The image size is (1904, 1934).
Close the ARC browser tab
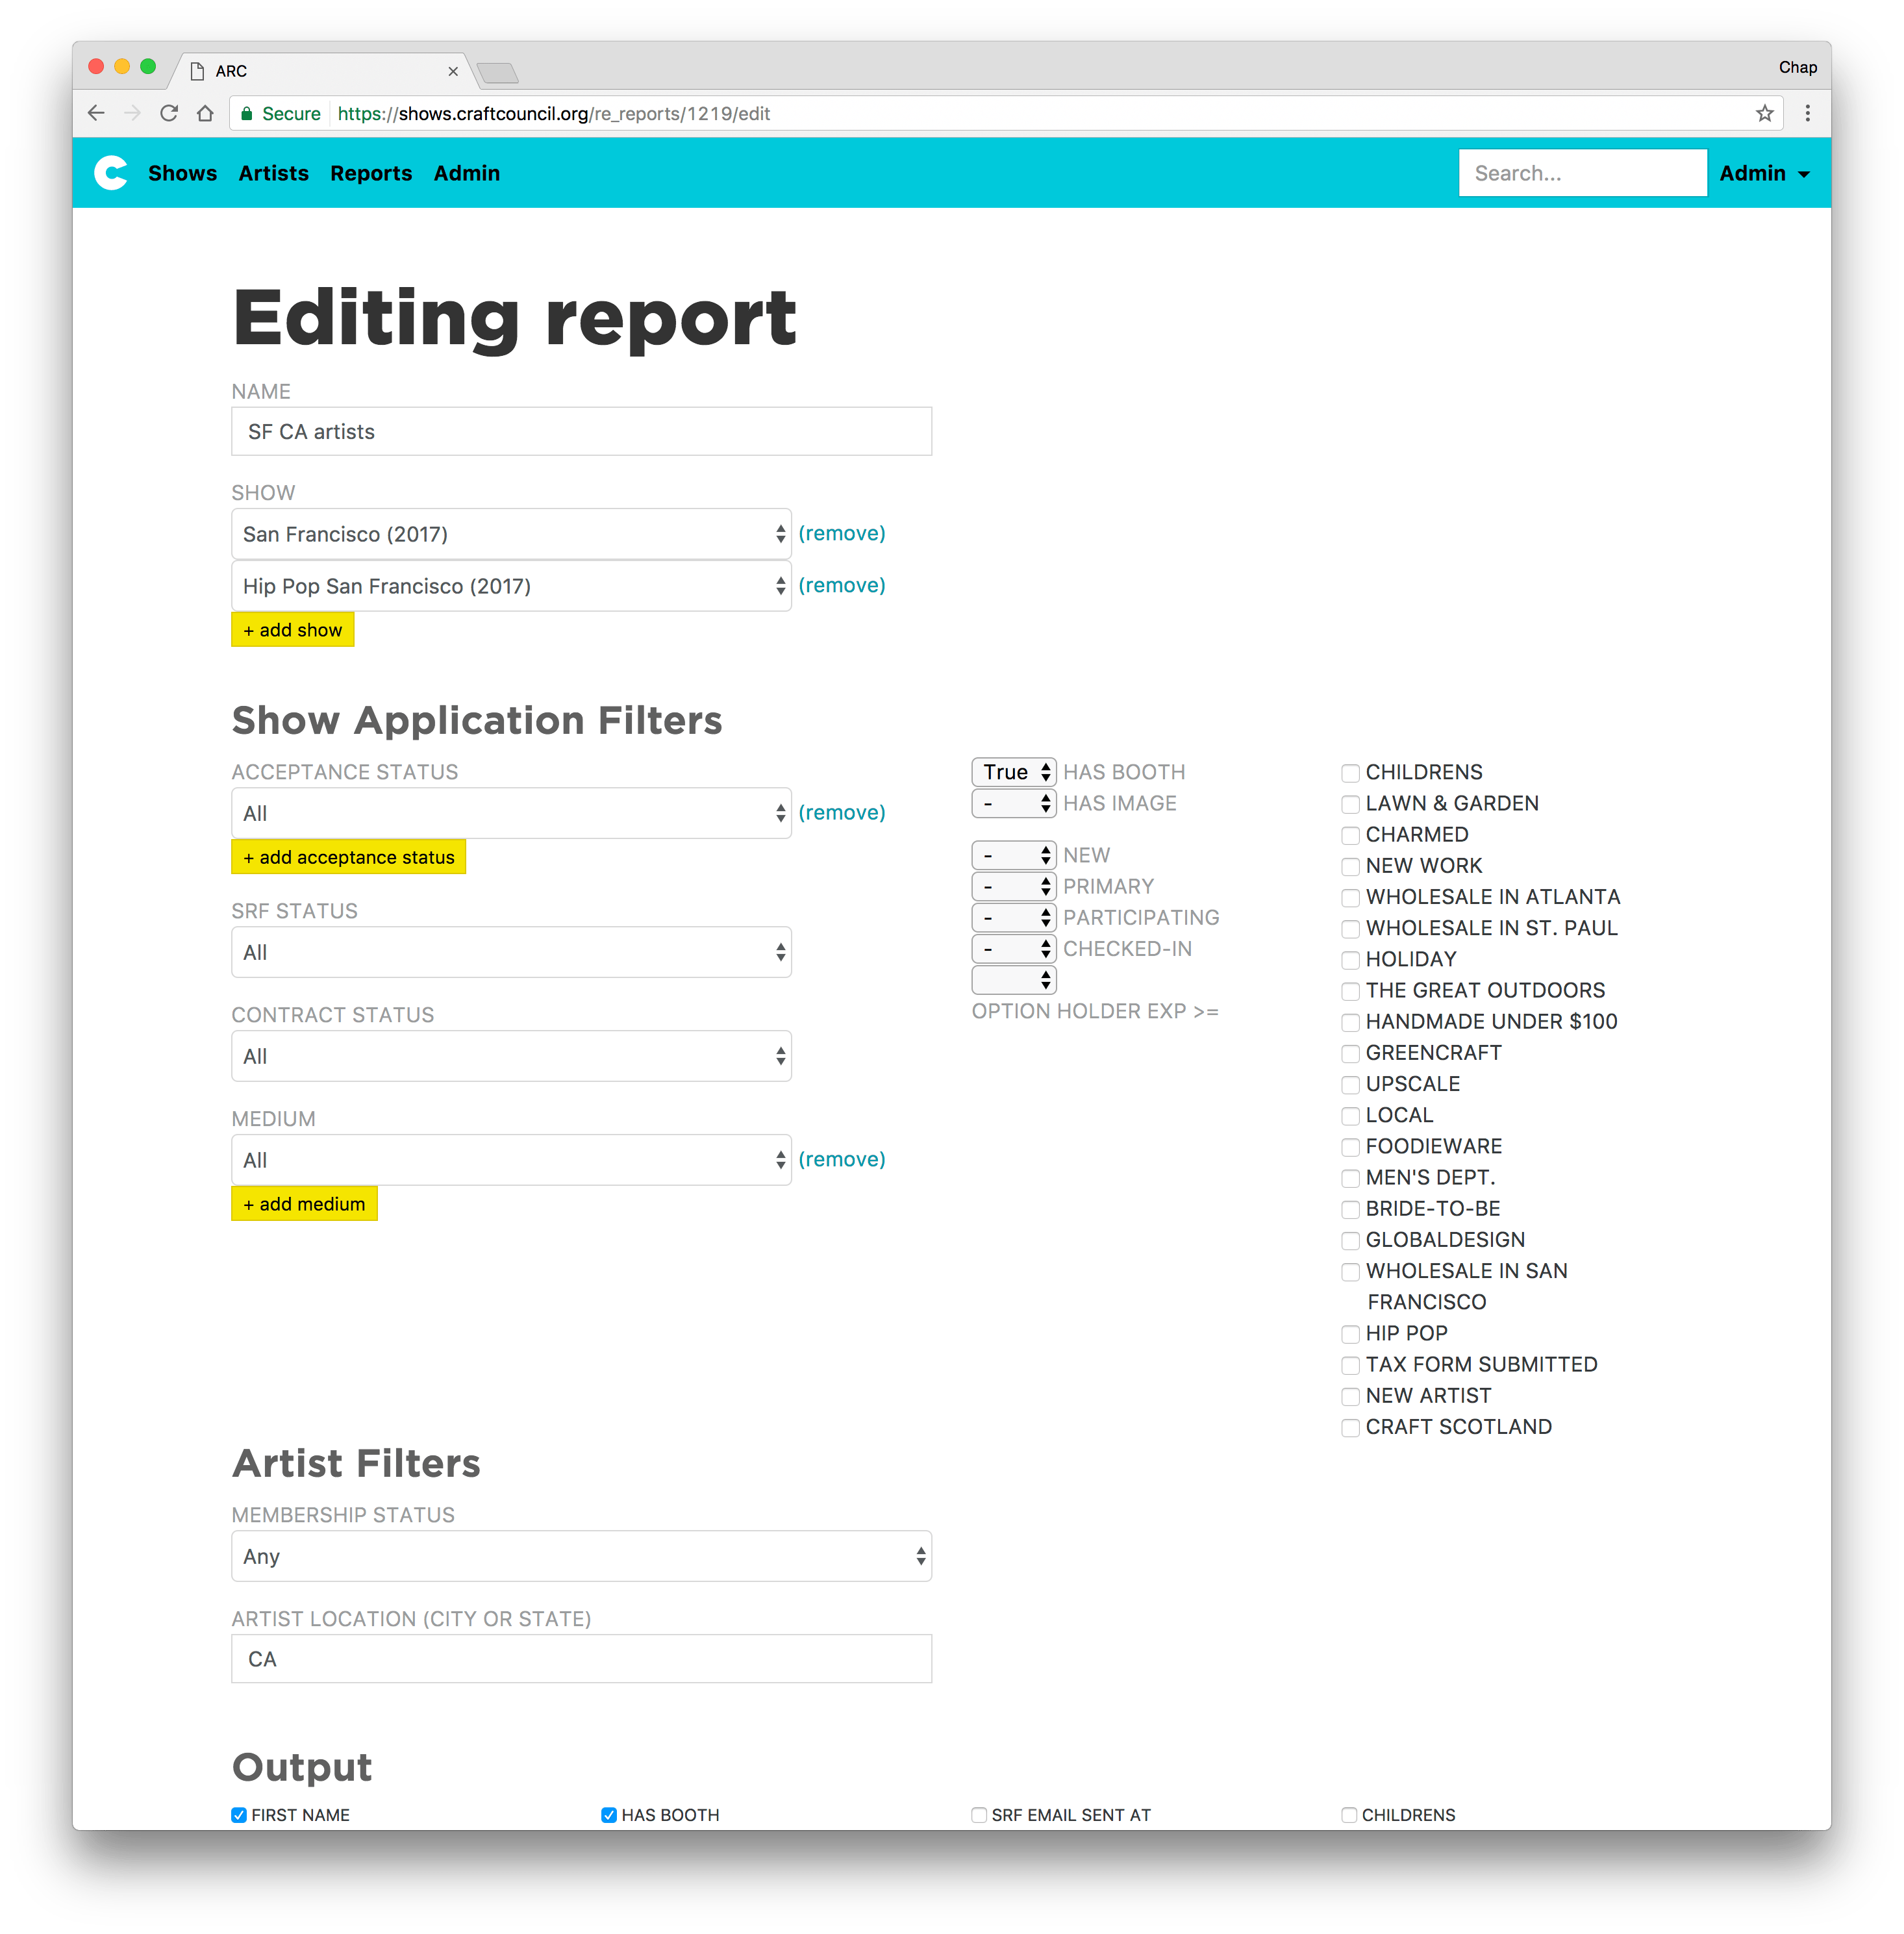(453, 71)
